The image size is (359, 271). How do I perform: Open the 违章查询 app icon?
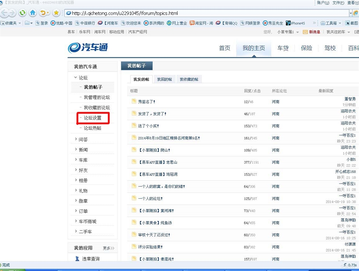[77, 259]
